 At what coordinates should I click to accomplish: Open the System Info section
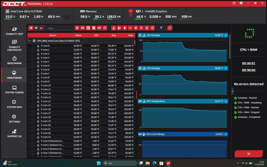(x=14, y=104)
